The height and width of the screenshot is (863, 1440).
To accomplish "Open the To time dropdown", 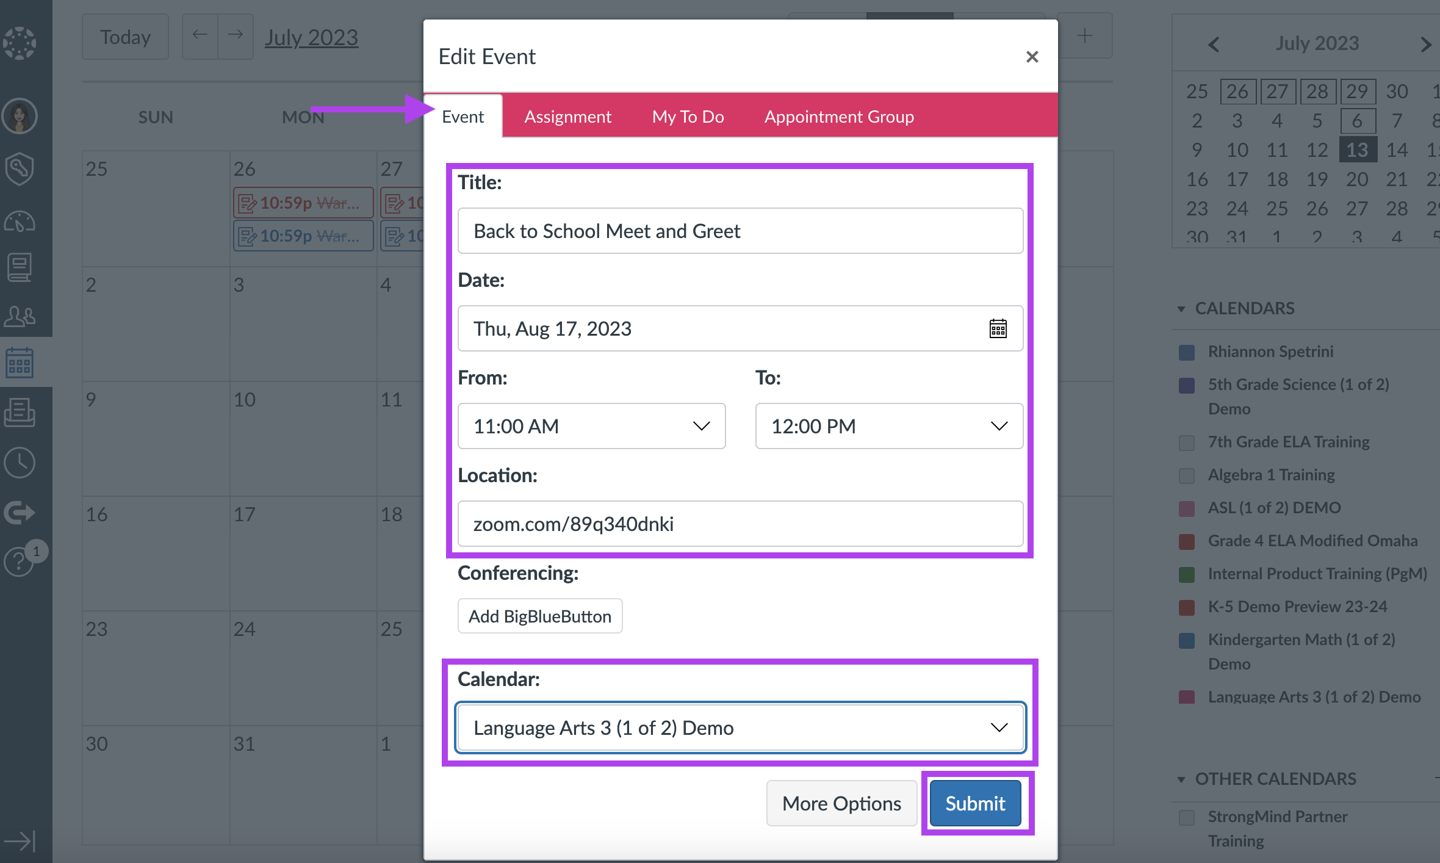I will [x=888, y=426].
